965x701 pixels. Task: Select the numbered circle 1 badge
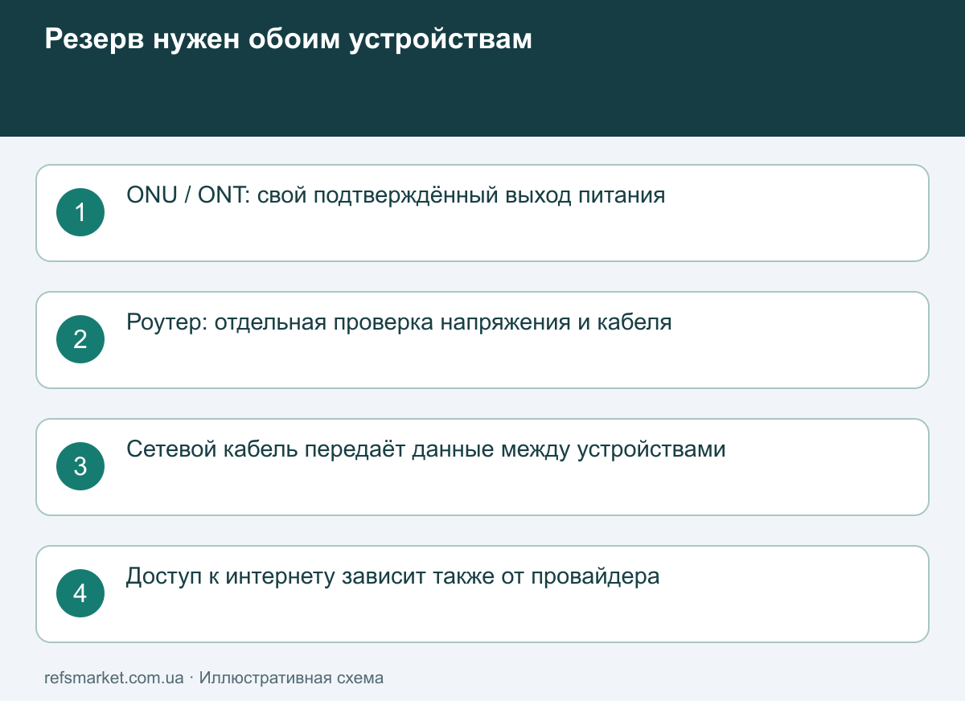80,212
